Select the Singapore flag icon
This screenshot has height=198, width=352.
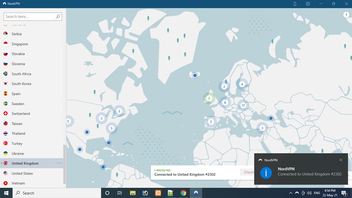(x=6, y=44)
